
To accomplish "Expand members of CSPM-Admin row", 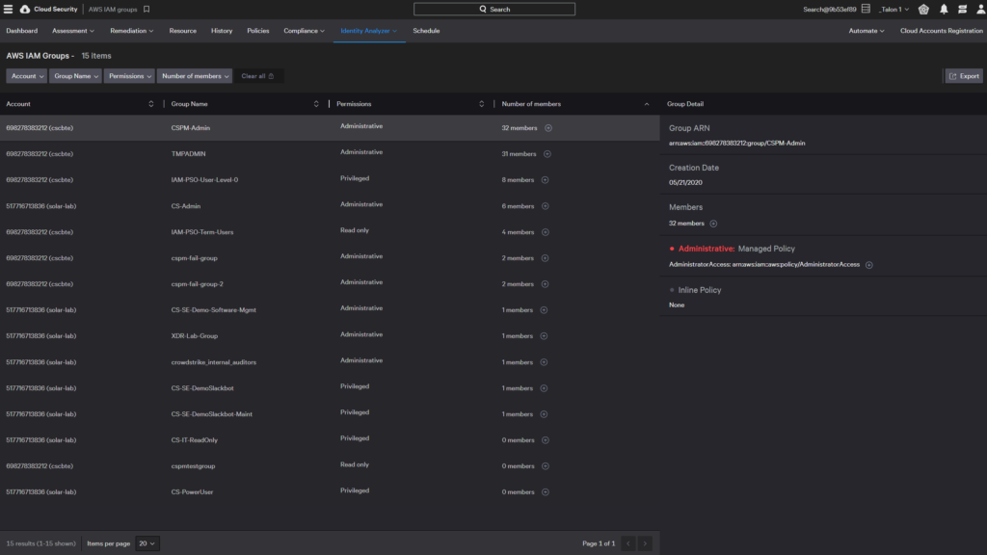I will pos(548,128).
